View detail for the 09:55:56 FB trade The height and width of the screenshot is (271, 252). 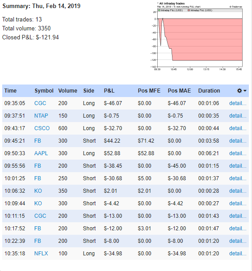tap(238, 166)
